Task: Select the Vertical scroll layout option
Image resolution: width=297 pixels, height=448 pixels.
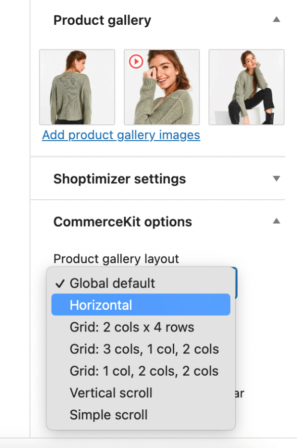Action: click(110, 392)
